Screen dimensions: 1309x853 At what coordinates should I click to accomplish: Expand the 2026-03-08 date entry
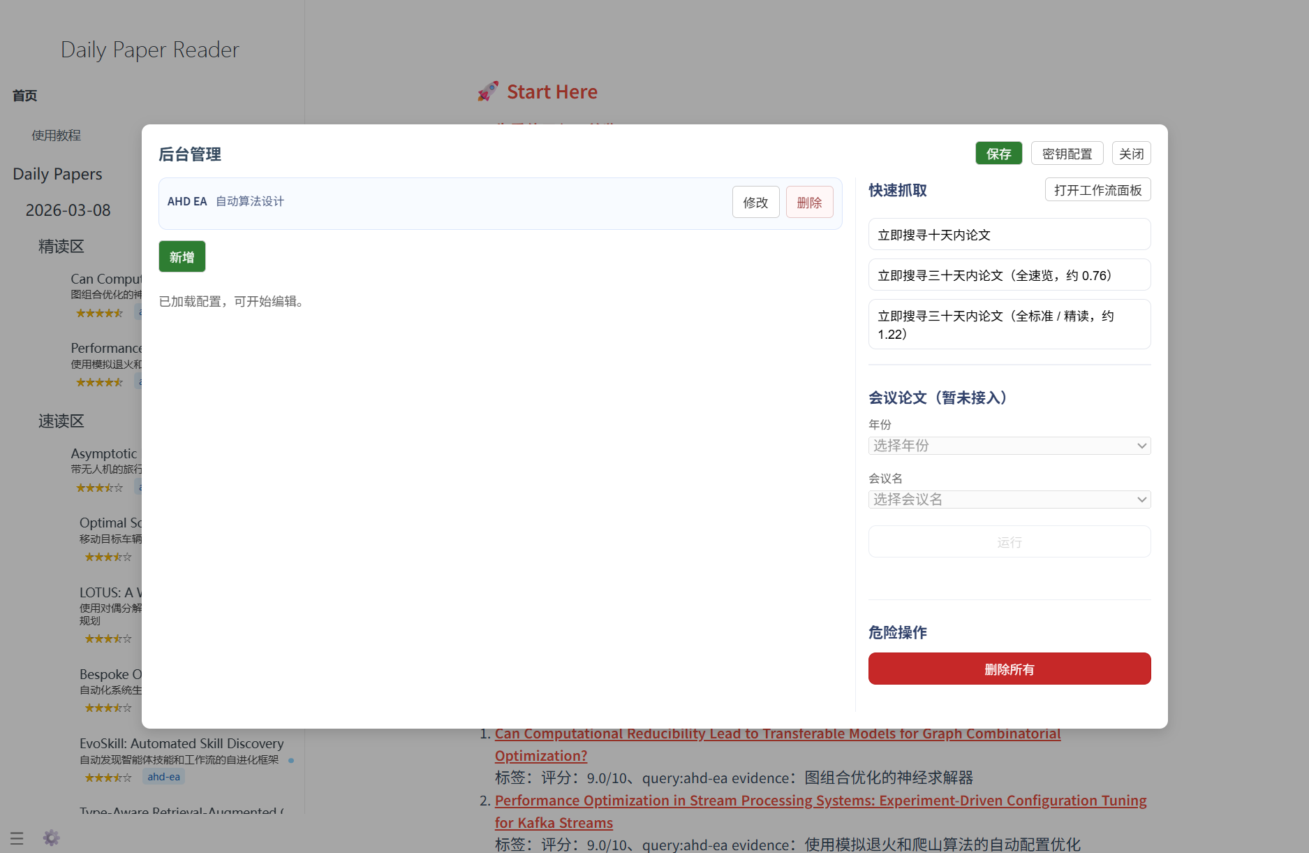[68, 210]
